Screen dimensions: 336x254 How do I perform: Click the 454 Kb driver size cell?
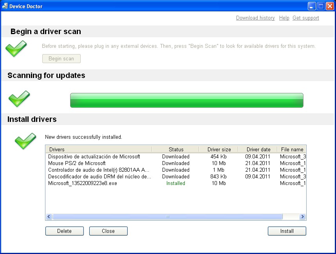pyautogui.click(x=219, y=157)
